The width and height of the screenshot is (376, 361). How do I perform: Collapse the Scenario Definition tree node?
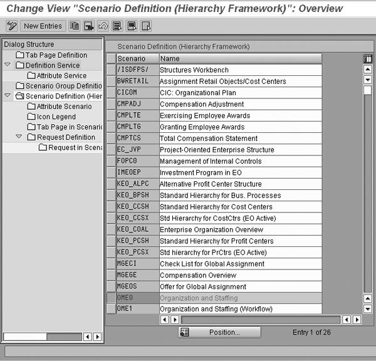(8, 96)
